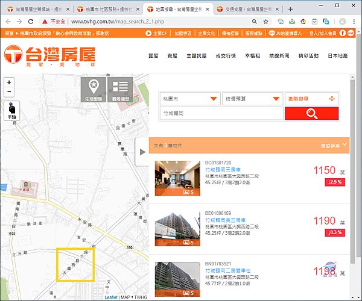Focus the keyword search field 竹城鶴岡
Screen dimensions: 362x301
coord(221,113)
